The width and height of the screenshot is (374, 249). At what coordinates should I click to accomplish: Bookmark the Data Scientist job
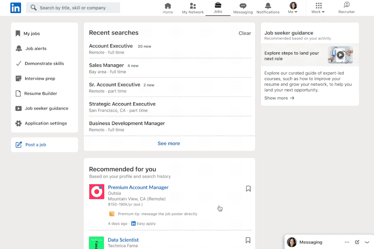(x=248, y=240)
